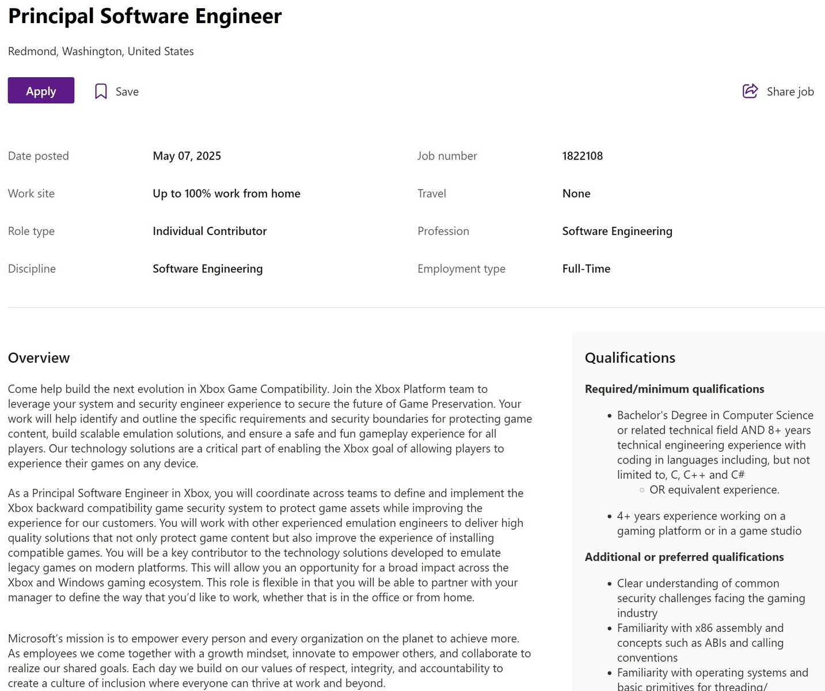Click the Job number label
This screenshot has height=691, width=825.
pos(447,156)
